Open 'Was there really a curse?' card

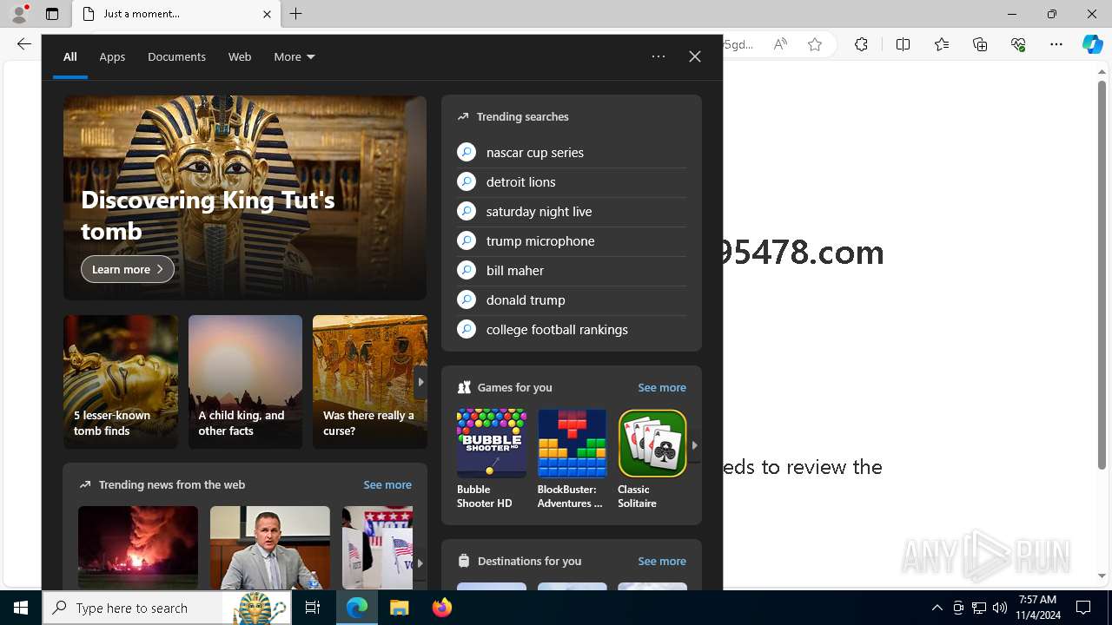point(369,382)
